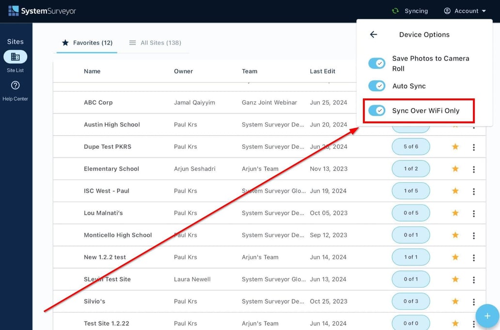The width and height of the screenshot is (500, 330).
Task: Switch to the All Sites tab
Action: (155, 43)
